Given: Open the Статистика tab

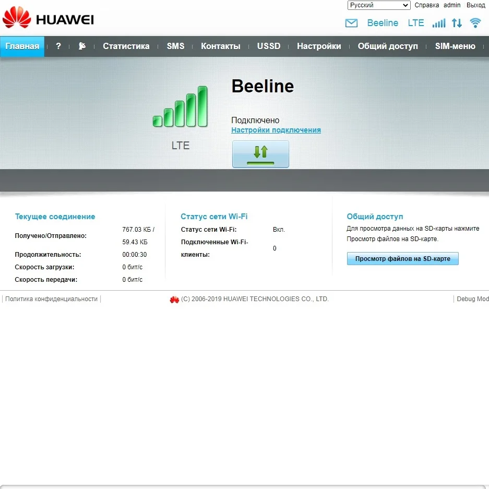Looking at the screenshot, I should tap(126, 46).
